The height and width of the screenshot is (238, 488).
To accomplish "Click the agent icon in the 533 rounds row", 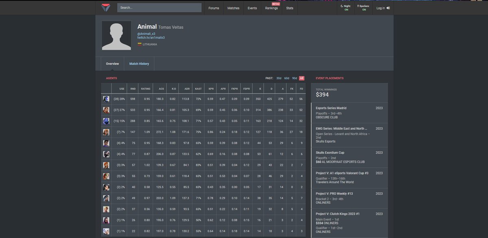I will point(106,110).
